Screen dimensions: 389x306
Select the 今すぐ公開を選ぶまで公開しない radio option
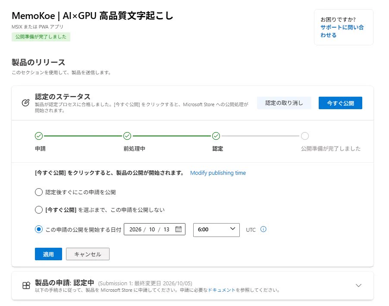pos(39,210)
